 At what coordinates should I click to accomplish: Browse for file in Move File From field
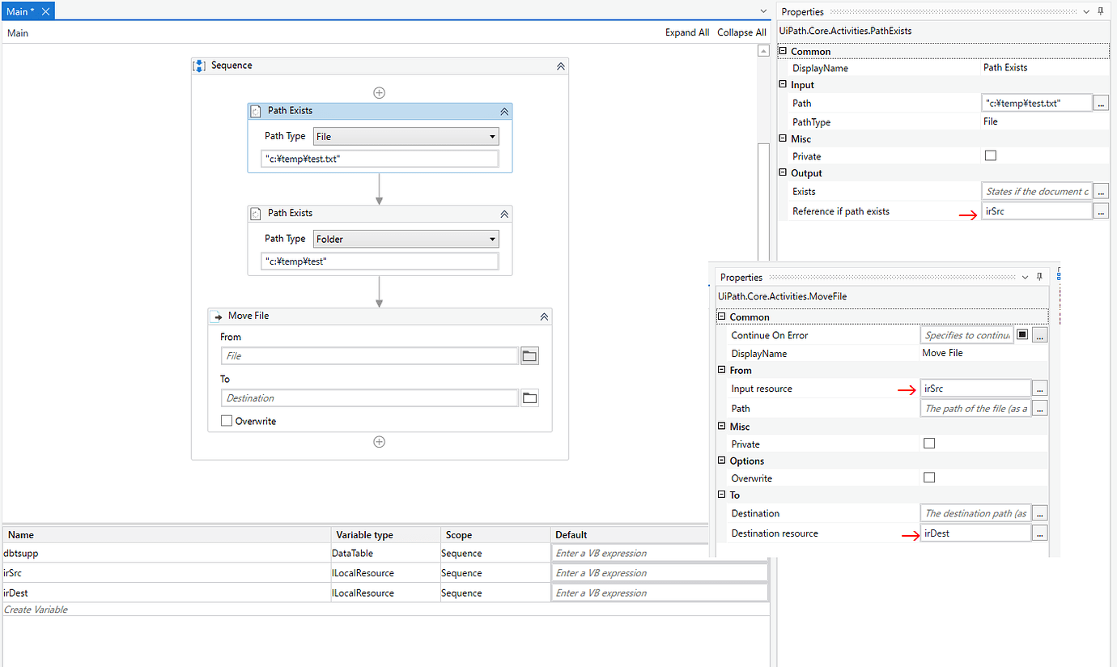[x=529, y=356]
